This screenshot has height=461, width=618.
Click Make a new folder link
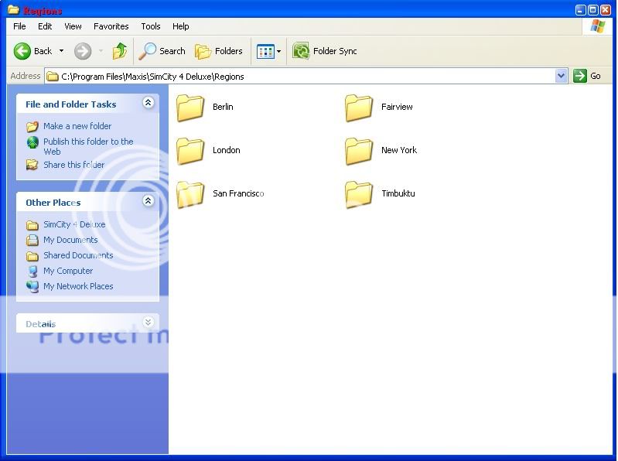click(77, 126)
